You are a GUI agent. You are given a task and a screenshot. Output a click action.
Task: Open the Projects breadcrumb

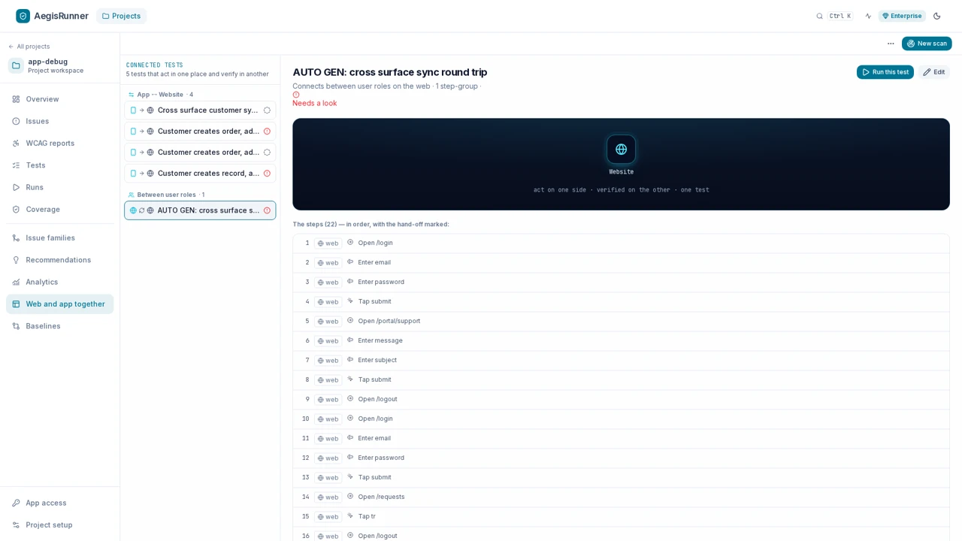coord(121,16)
